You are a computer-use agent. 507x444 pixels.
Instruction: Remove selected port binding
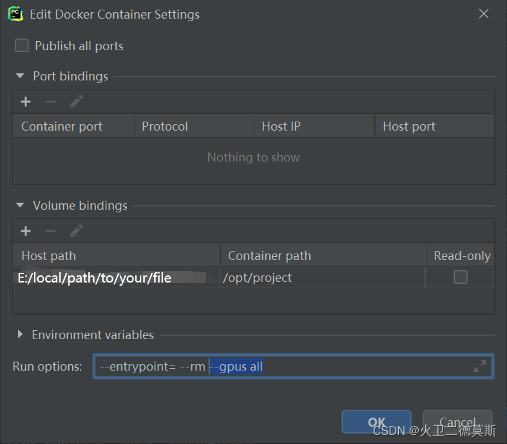click(51, 102)
